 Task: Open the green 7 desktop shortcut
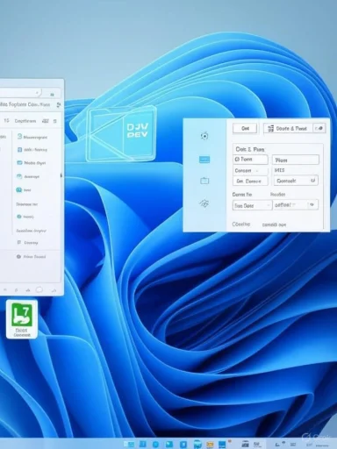point(22,319)
